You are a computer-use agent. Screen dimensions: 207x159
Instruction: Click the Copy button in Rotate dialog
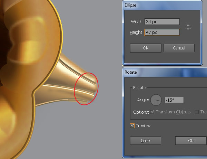tap(146, 141)
